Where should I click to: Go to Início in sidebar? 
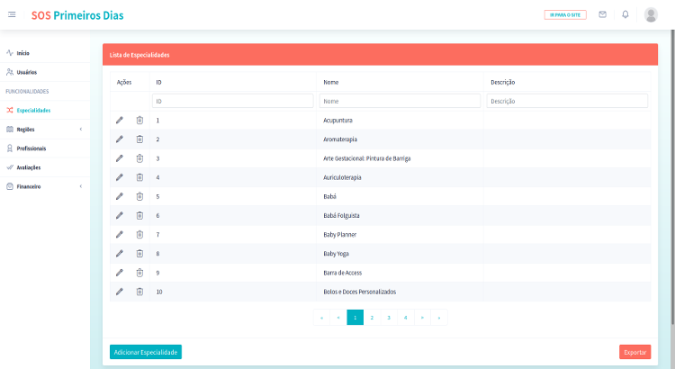[22, 53]
